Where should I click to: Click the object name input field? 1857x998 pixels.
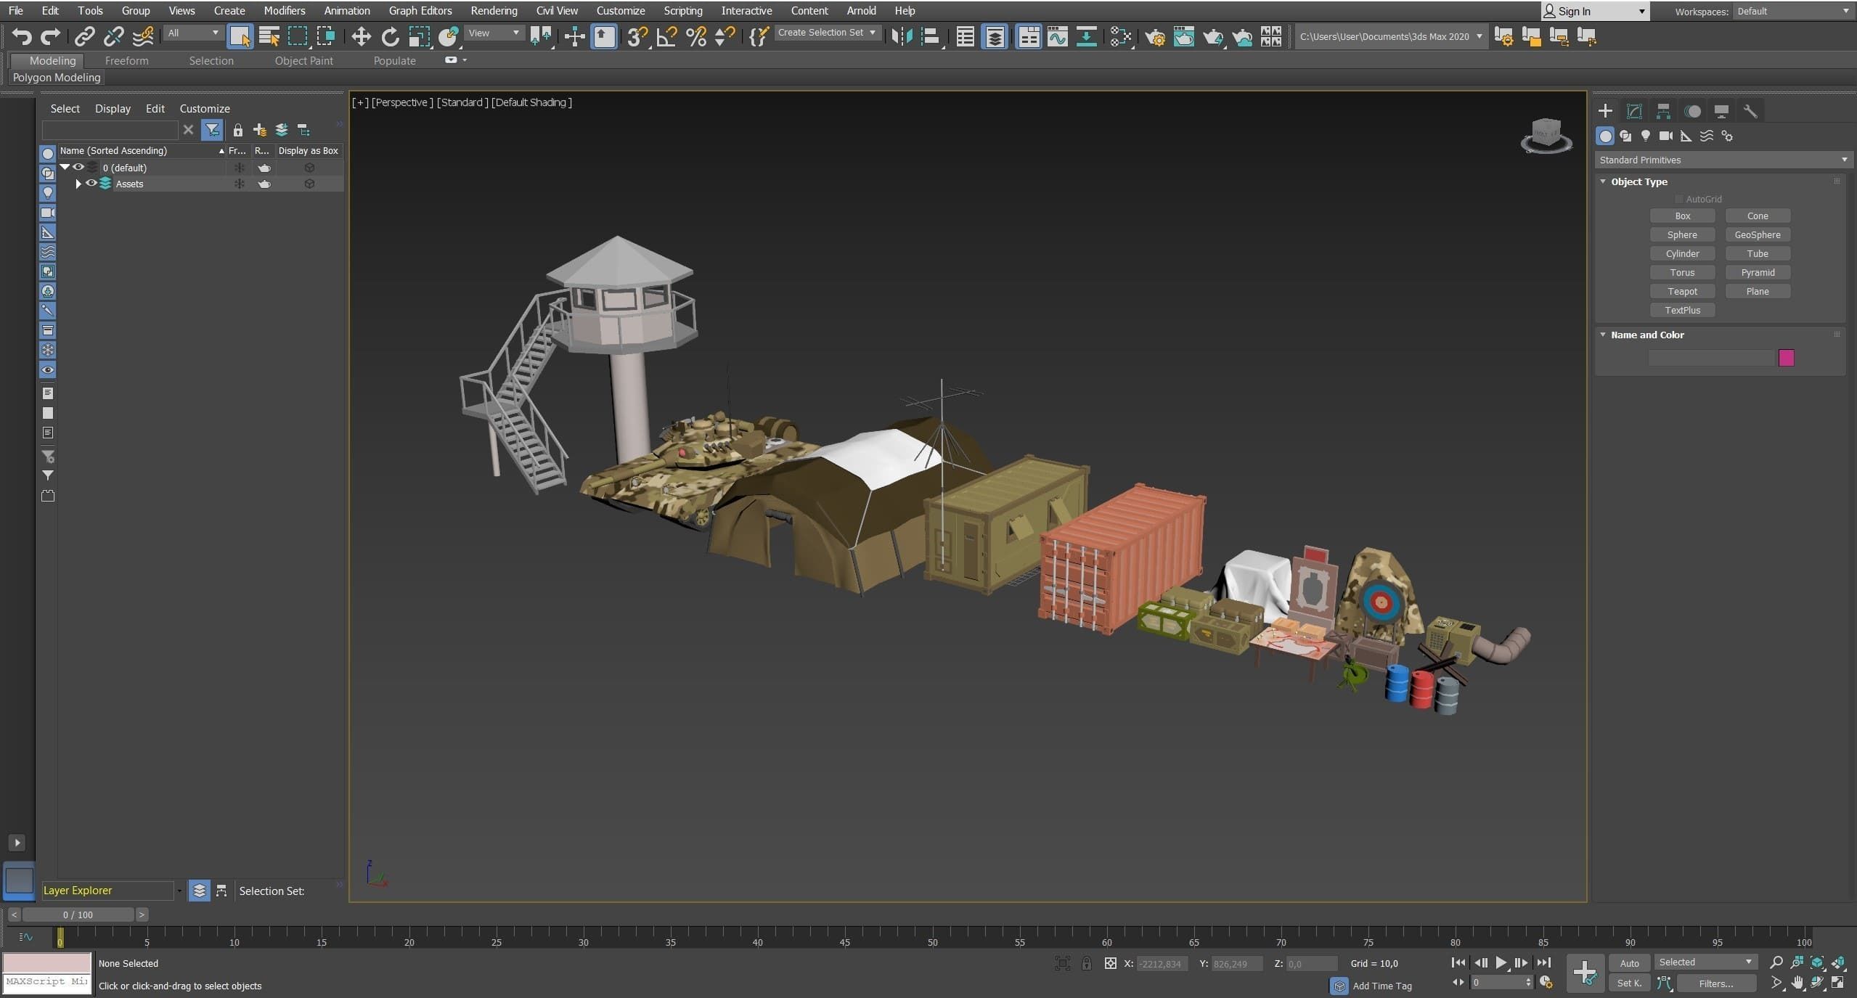tap(1711, 358)
